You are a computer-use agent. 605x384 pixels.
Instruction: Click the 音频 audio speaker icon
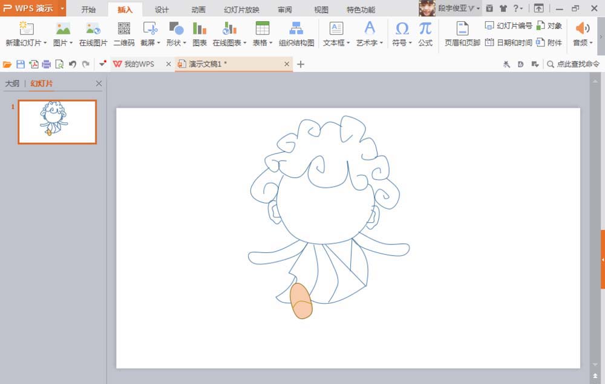(x=582, y=28)
